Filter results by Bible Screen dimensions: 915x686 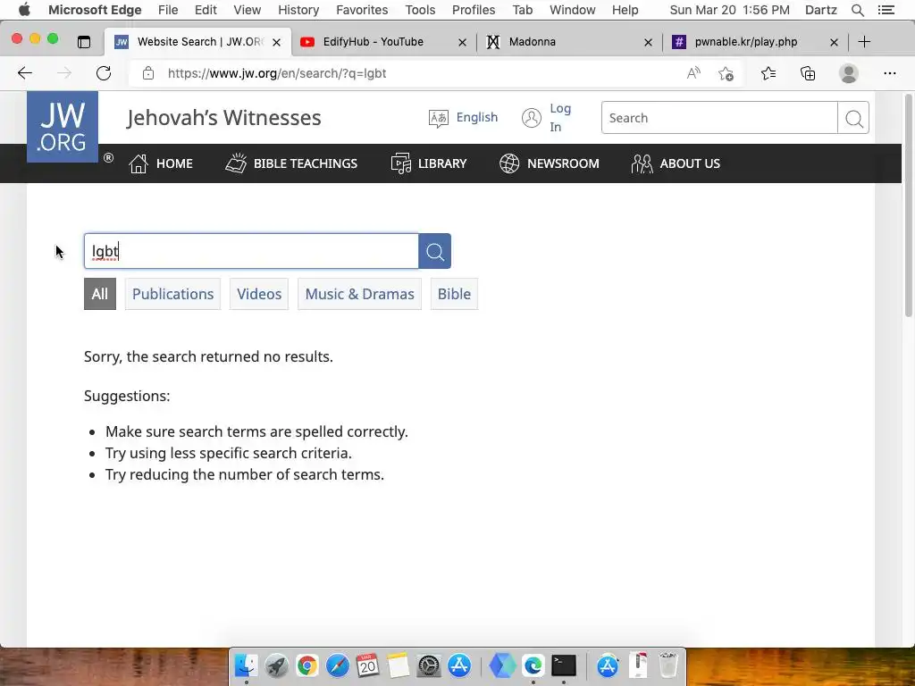454,294
